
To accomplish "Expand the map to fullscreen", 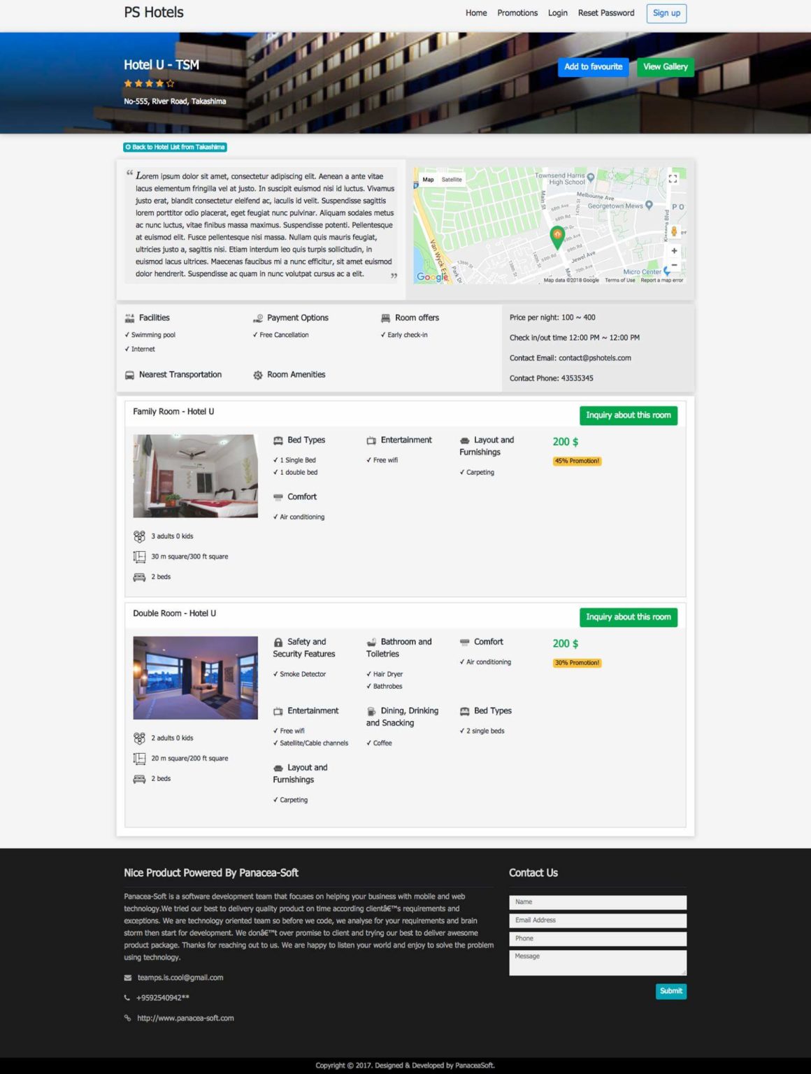I will click(673, 178).
